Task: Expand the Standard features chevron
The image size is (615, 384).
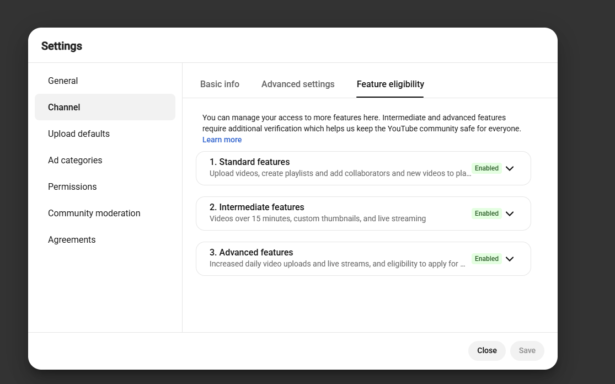Action: pyautogui.click(x=510, y=168)
